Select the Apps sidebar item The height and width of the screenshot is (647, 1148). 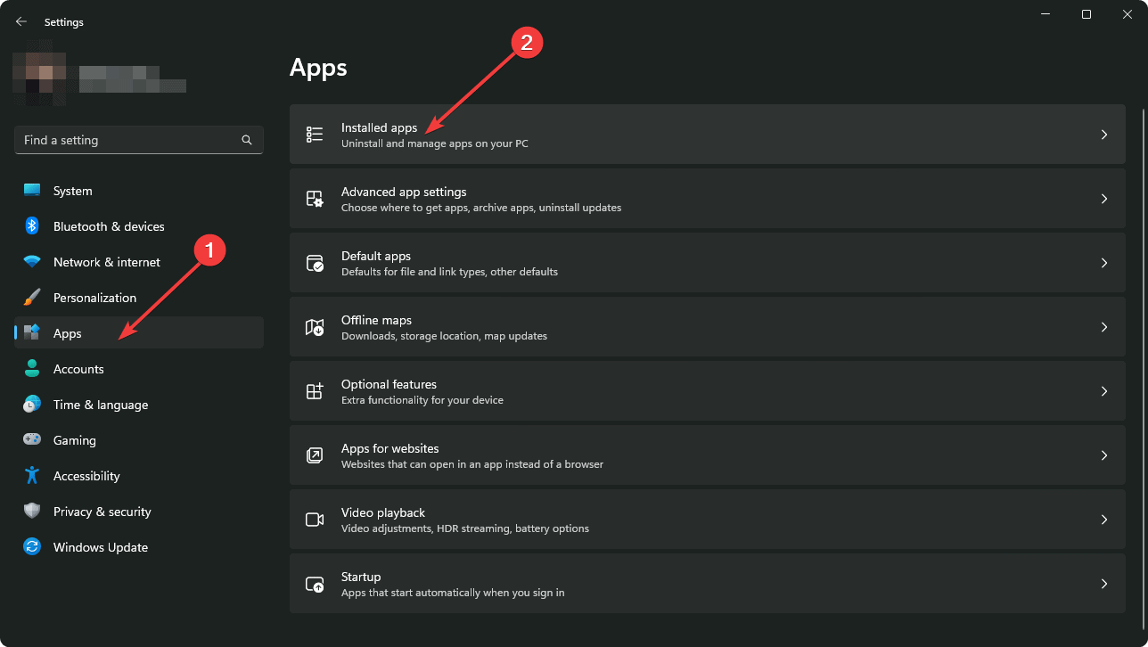pos(139,333)
